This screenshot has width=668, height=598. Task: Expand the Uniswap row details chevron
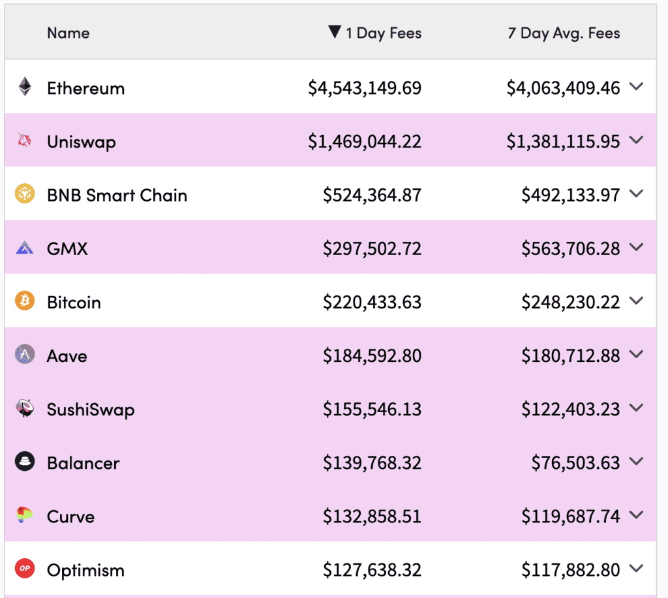pyautogui.click(x=637, y=140)
